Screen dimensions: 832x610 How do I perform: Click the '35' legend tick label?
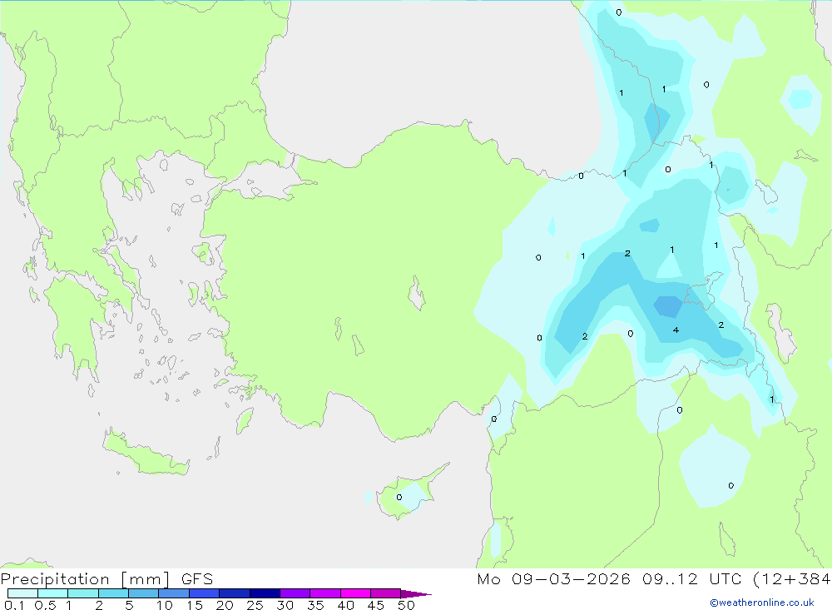[315, 605]
